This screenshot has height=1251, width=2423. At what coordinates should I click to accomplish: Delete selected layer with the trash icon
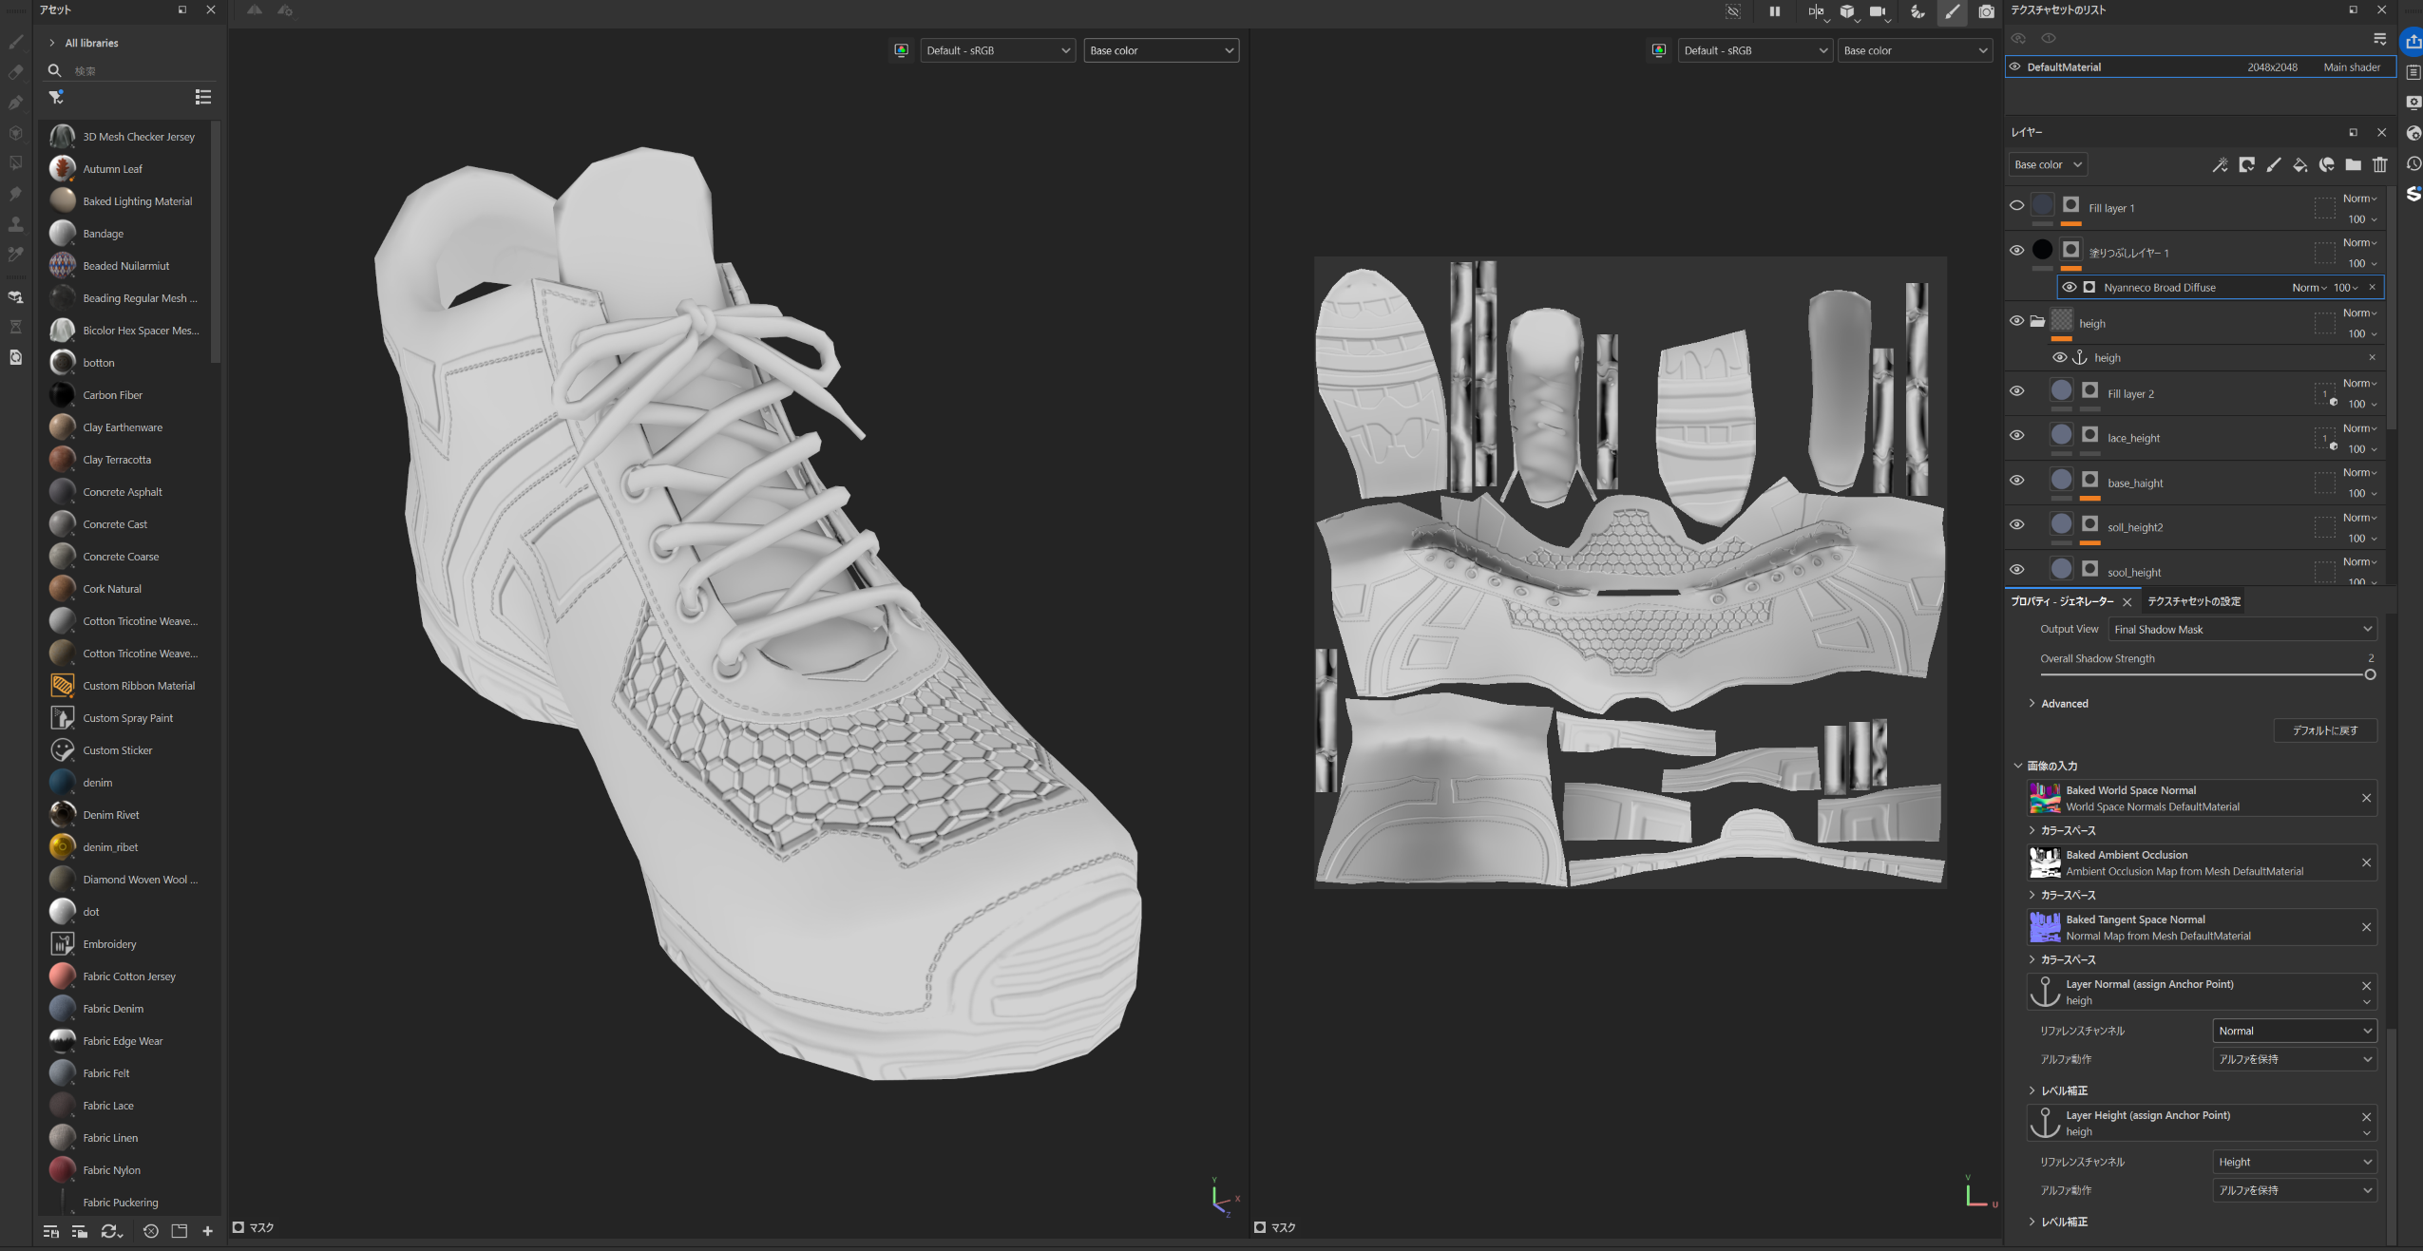(x=2379, y=164)
